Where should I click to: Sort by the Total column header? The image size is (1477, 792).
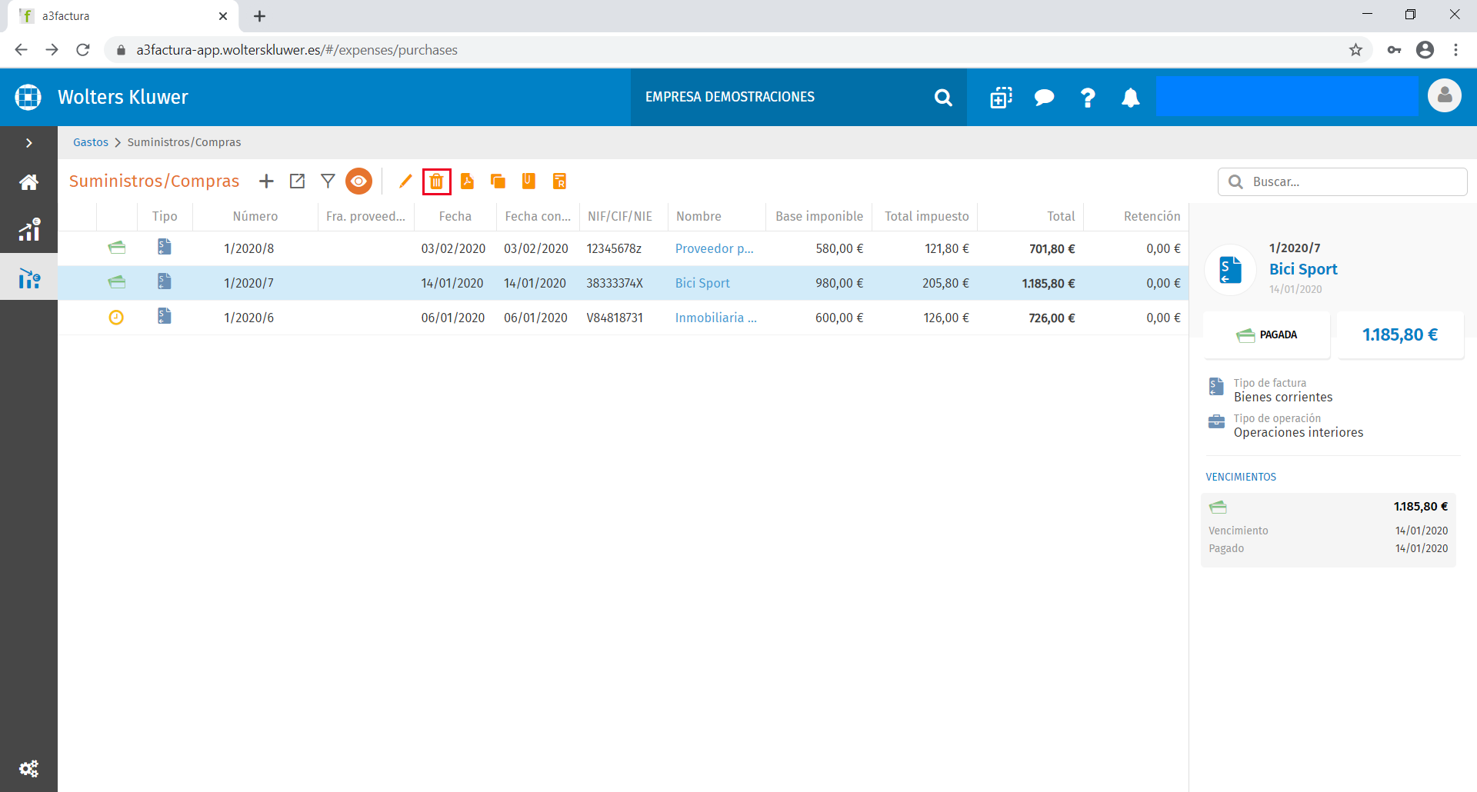pos(1031,217)
